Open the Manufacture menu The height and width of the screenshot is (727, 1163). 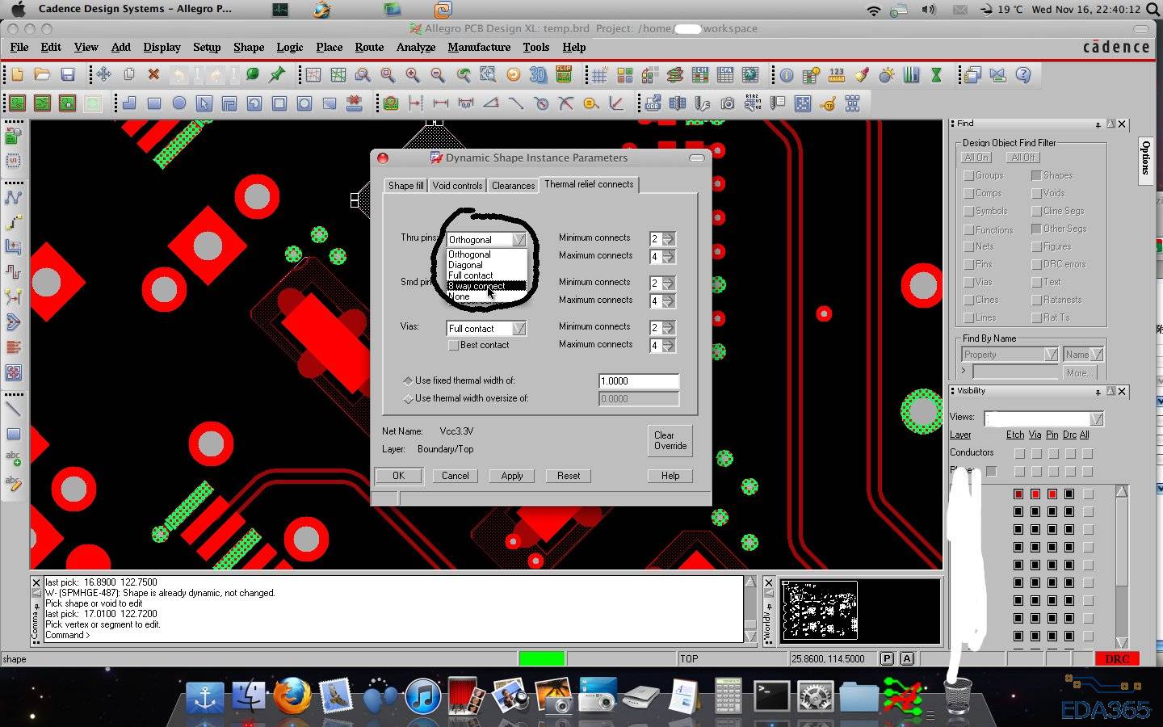tap(479, 47)
